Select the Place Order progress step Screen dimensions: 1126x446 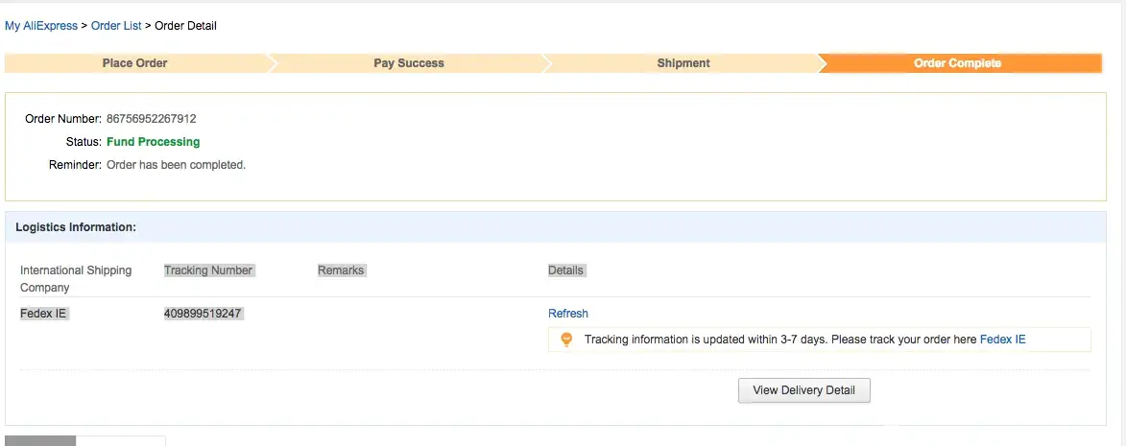[135, 63]
